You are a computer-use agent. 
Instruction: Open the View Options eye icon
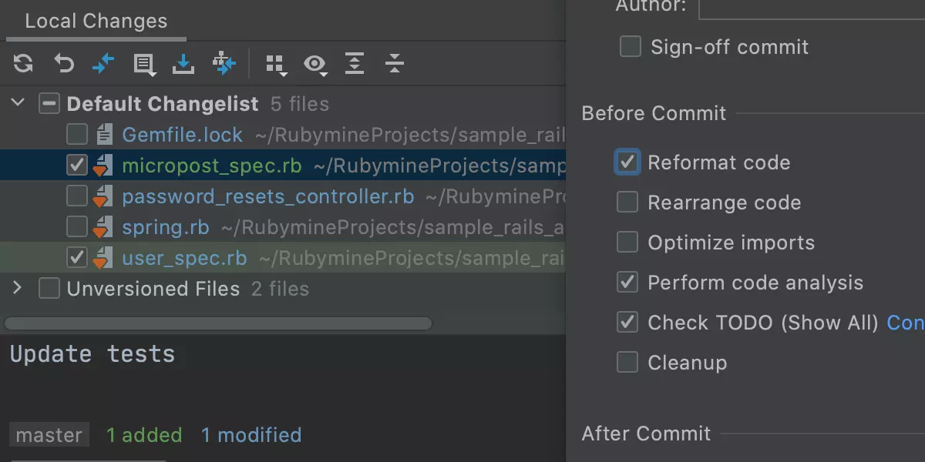[315, 65]
